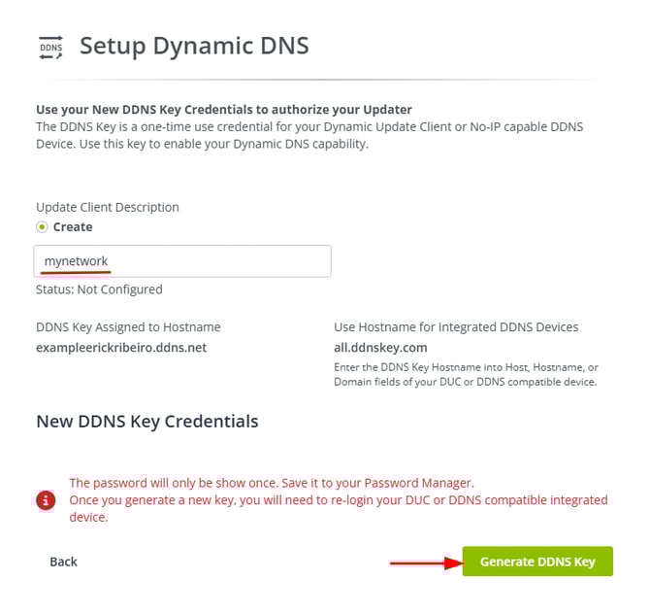Click the Update Client Description label
This screenshot has height=614, width=650.
108,207
